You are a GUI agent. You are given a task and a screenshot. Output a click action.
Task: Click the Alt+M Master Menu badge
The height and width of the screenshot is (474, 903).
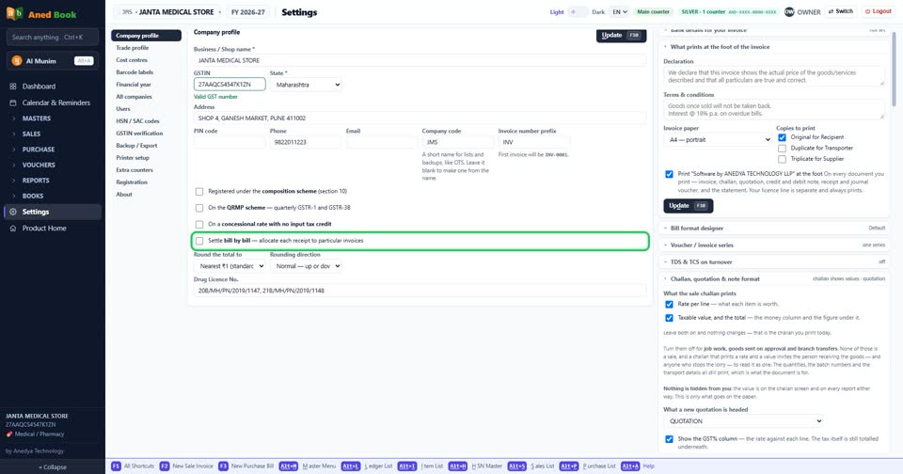[289, 466]
